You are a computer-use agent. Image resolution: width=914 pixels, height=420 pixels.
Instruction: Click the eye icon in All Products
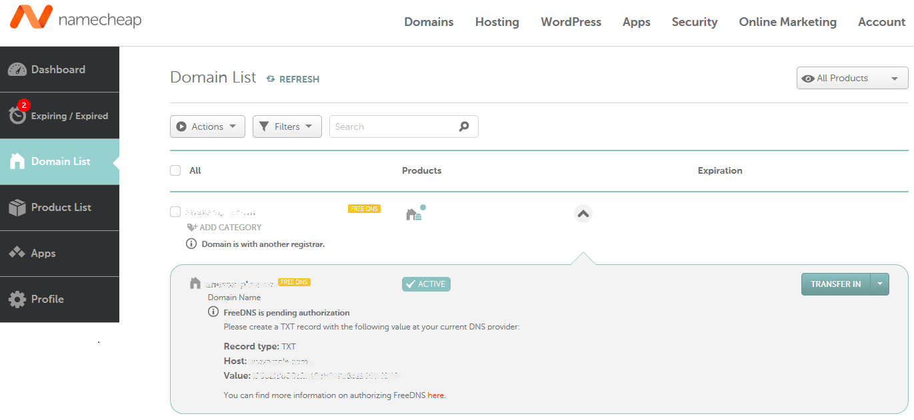(808, 79)
